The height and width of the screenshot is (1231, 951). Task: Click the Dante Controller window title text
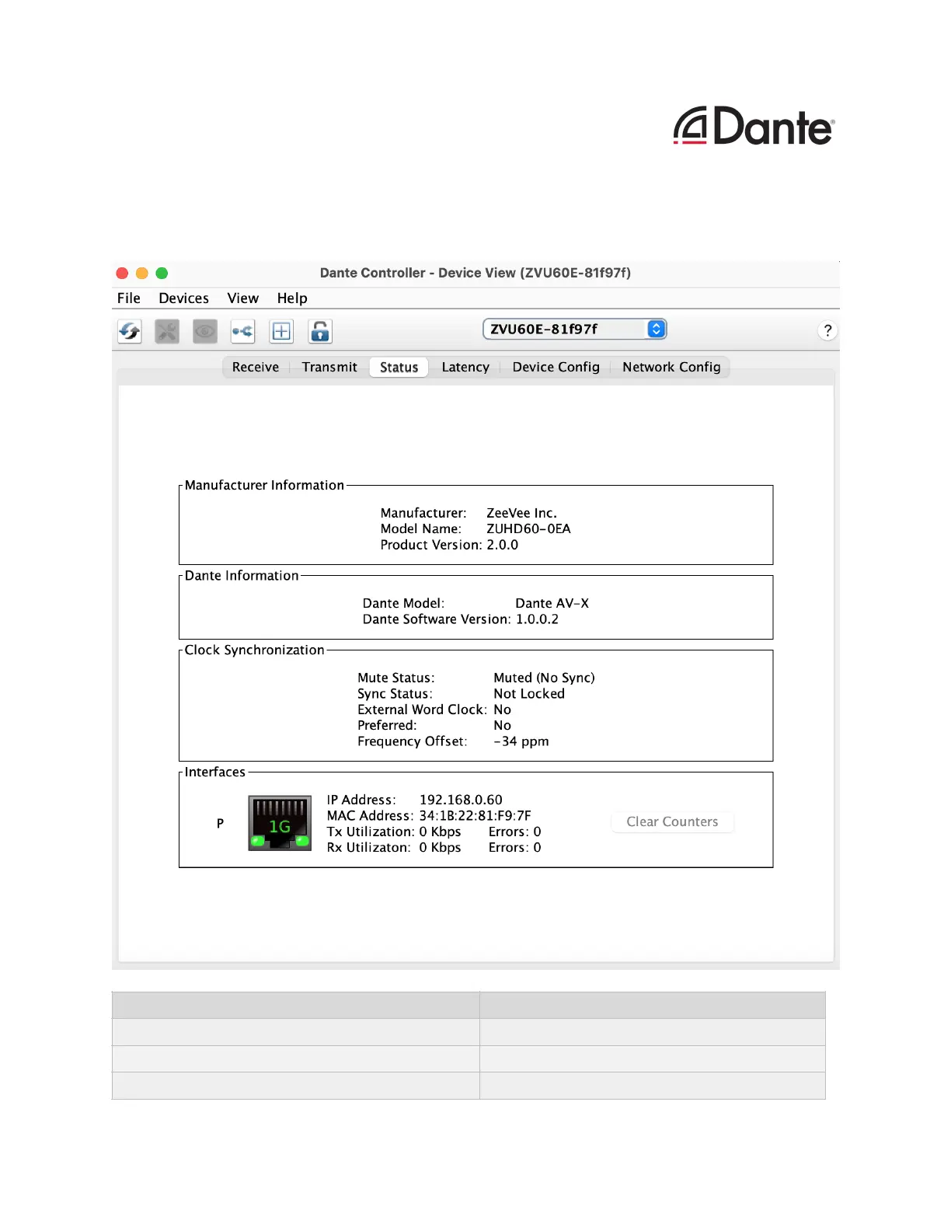(x=475, y=273)
